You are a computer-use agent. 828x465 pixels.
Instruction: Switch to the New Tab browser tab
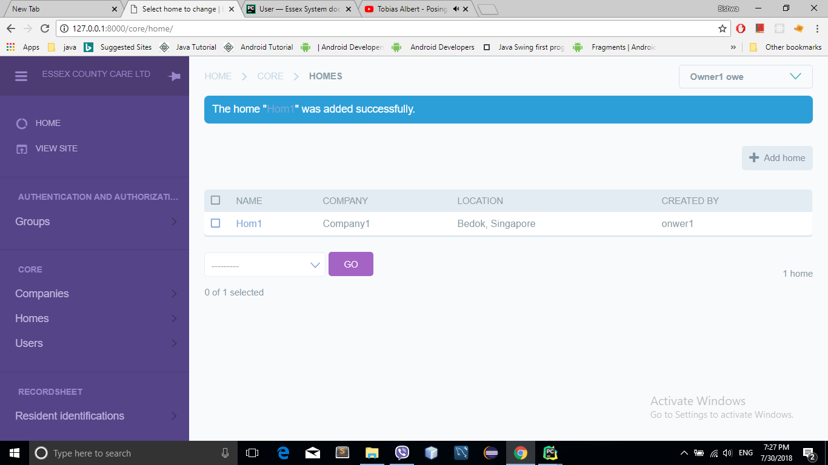click(x=61, y=9)
